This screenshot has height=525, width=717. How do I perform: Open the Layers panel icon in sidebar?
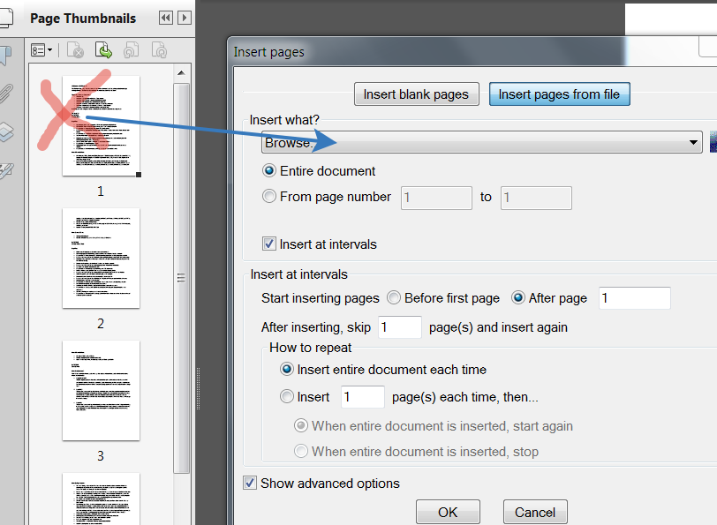pyautogui.click(x=5, y=132)
